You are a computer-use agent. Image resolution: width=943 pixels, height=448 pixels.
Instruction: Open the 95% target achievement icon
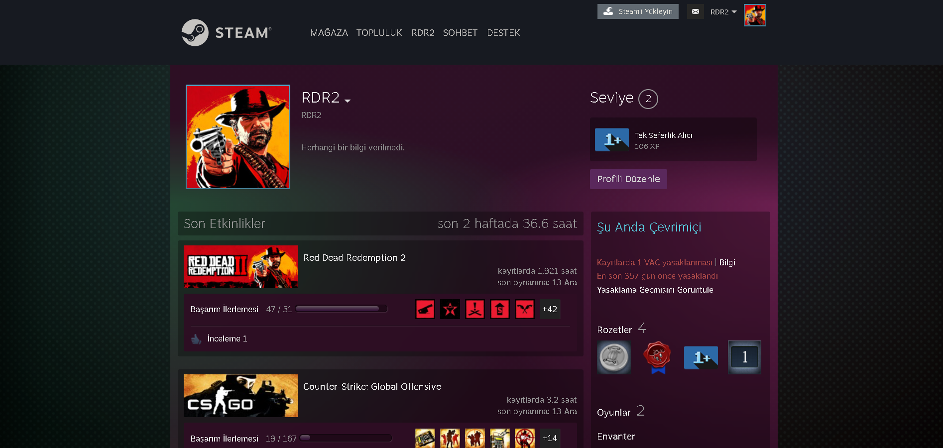(x=525, y=438)
